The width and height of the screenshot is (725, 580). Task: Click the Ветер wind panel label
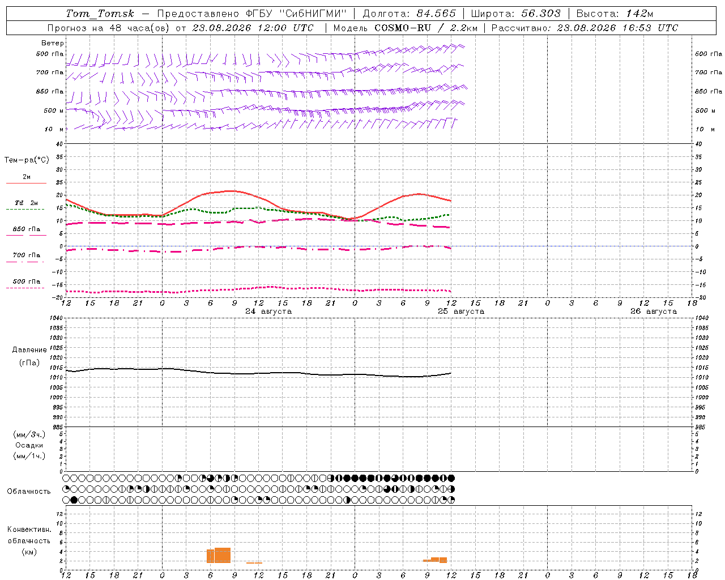tap(53, 43)
